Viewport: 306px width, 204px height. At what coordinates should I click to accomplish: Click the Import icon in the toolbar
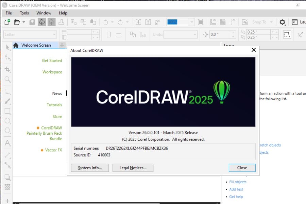138,22
